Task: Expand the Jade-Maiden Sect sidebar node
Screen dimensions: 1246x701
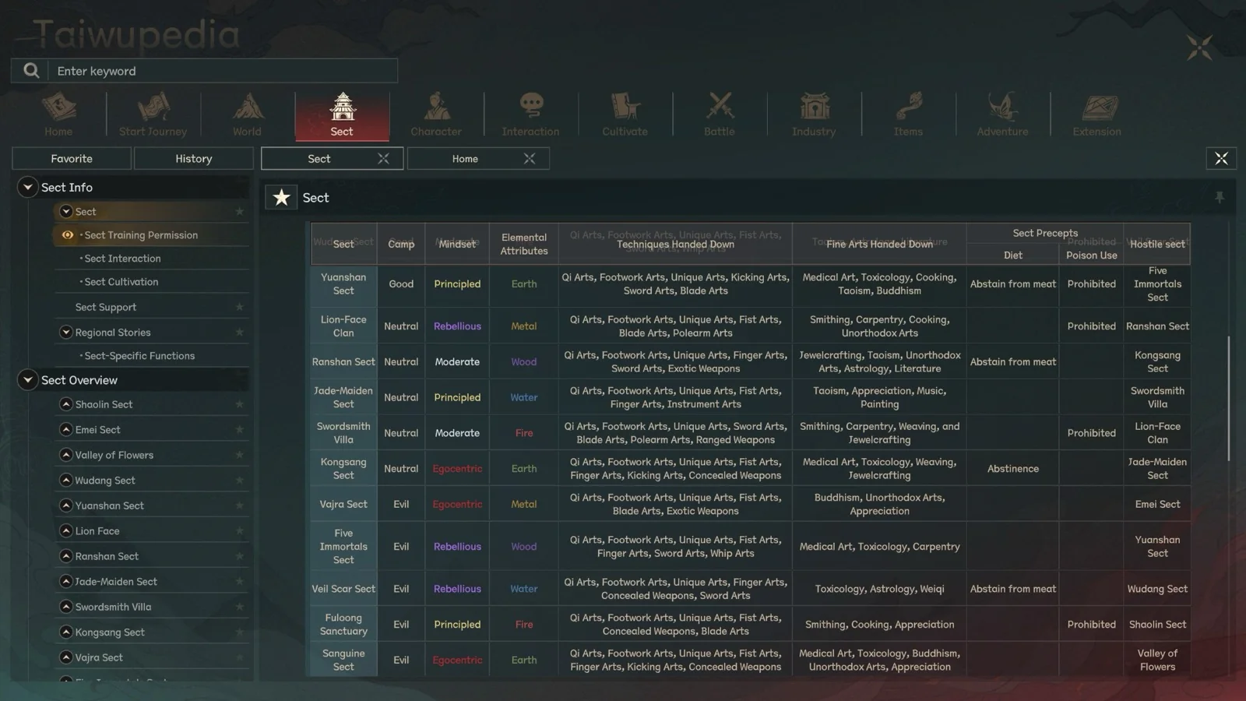Action: (66, 581)
